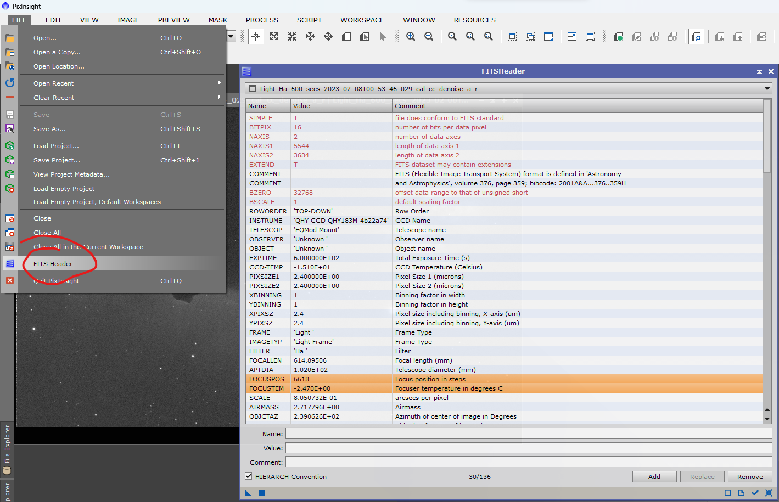Click the Reset icon in FITSHeader footer
The width and height of the screenshot is (779, 502).
769,493
